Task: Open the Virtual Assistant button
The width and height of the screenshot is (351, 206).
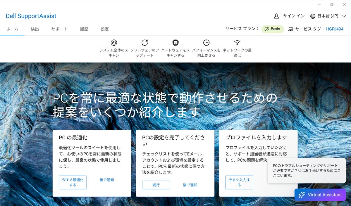Action: (320, 195)
